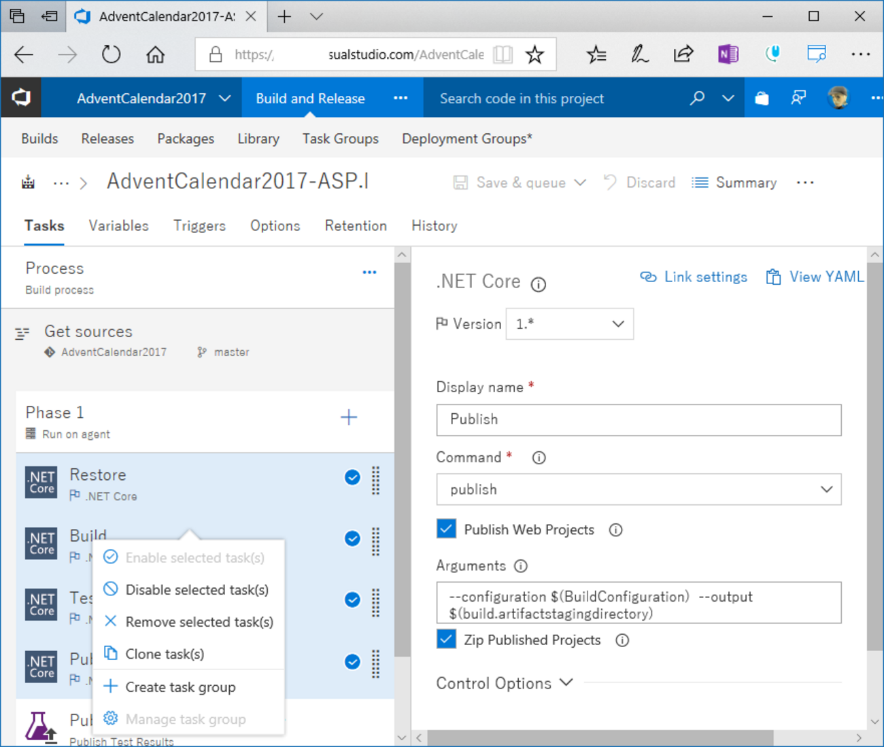Click the info icon next to Arguments
This screenshot has height=747, width=884.
[x=521, y=566]
